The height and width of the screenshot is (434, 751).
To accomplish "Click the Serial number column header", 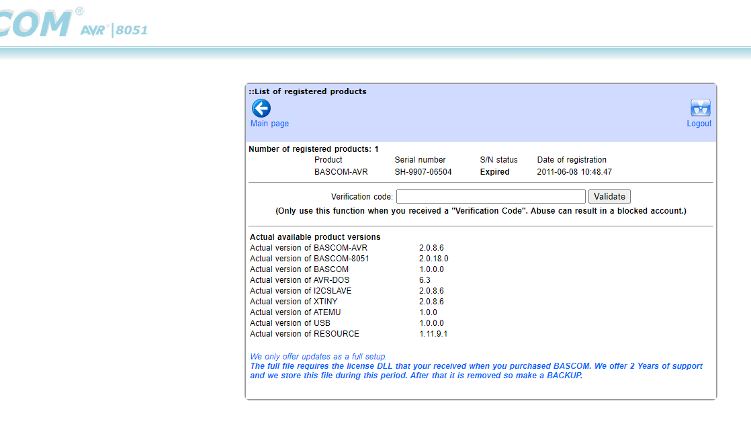I will (x=420, y=160).
